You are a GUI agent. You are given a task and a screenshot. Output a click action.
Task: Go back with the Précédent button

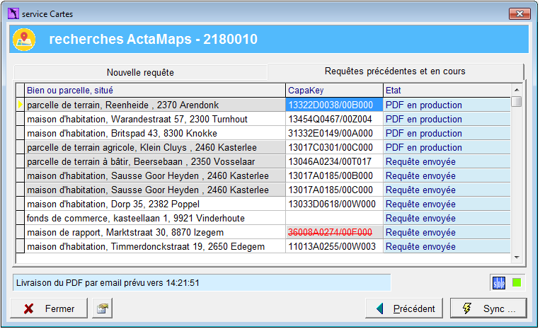tap(404, 308)
